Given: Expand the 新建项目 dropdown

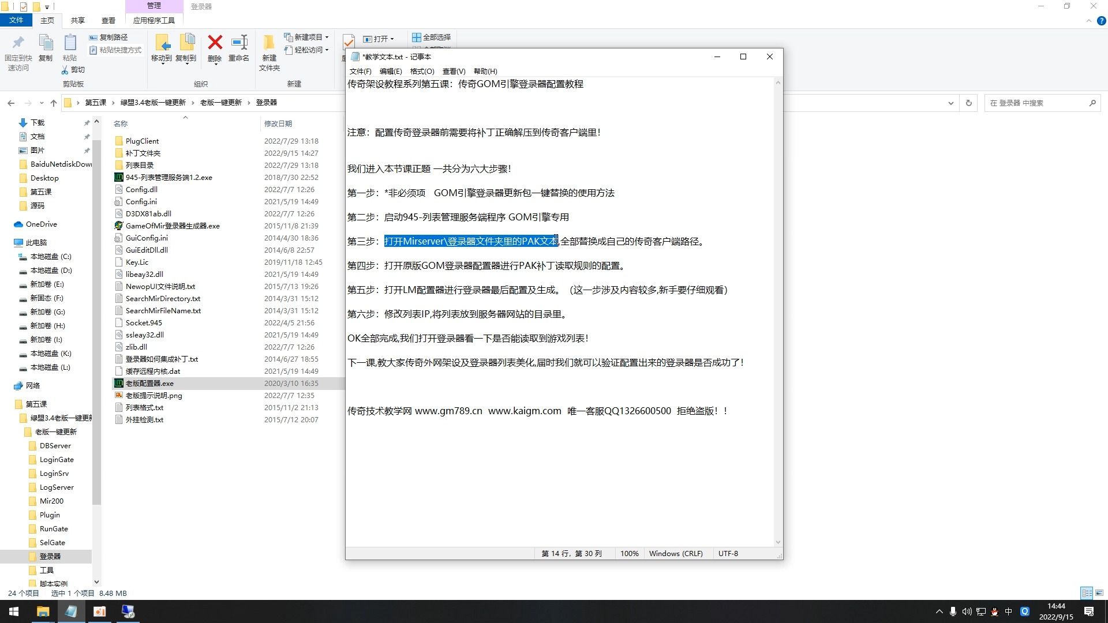Looking at the screenshot, I should [326, 37].
